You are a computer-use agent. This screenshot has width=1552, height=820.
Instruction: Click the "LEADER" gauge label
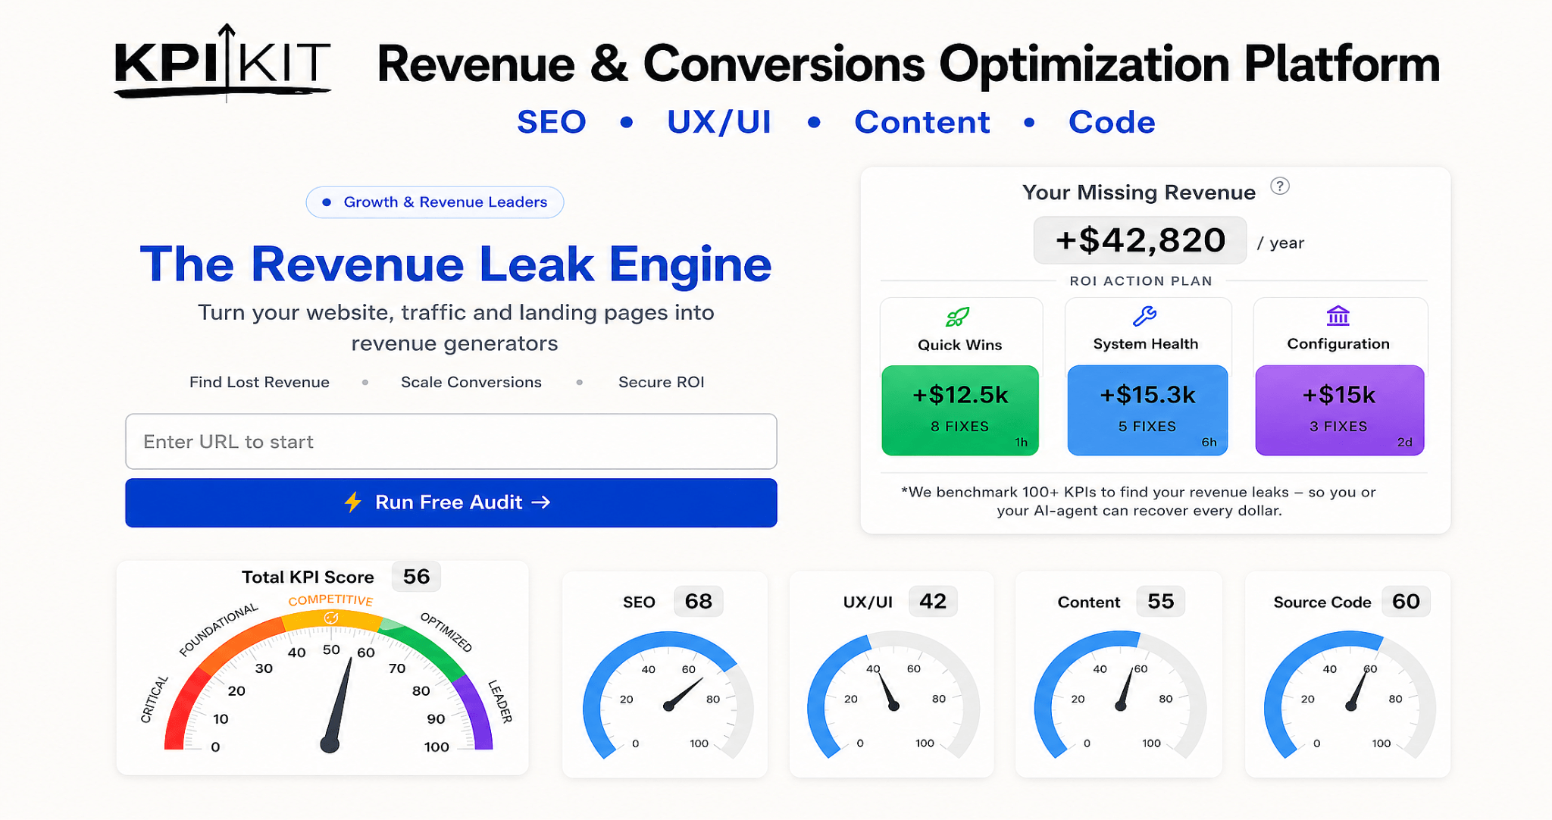point(500,701)
